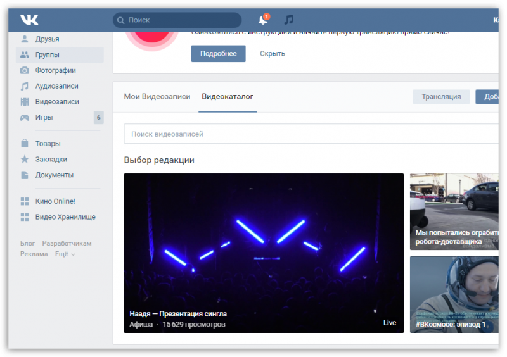Open the notifications bell icon
Screen dimensions: 507x357
(263, 20)
